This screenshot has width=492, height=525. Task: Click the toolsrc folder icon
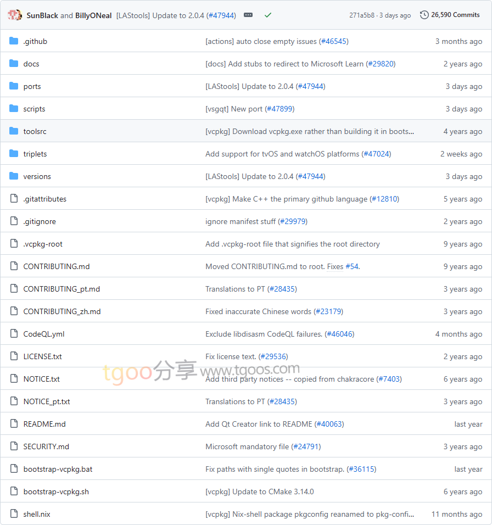click(14, 131)
